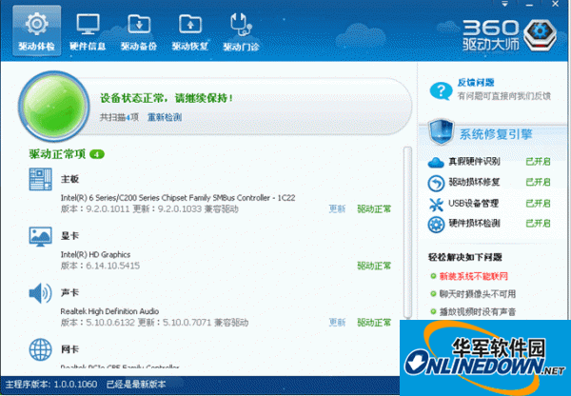Toggle 已开启 status for 驱动损坏修复
Viewport: 571px width, 396px height.
click(x=538, y=182)
